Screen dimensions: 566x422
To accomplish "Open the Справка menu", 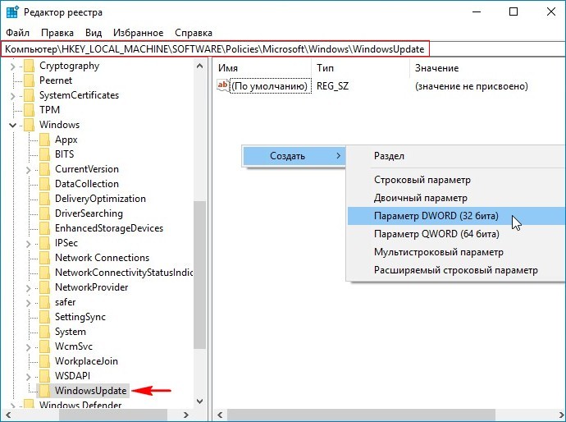I will [x=194, y=33].
